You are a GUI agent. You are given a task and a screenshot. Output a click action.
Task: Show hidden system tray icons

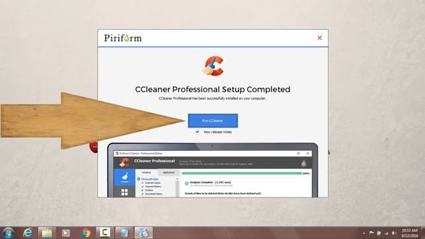(x=364, y=233)
